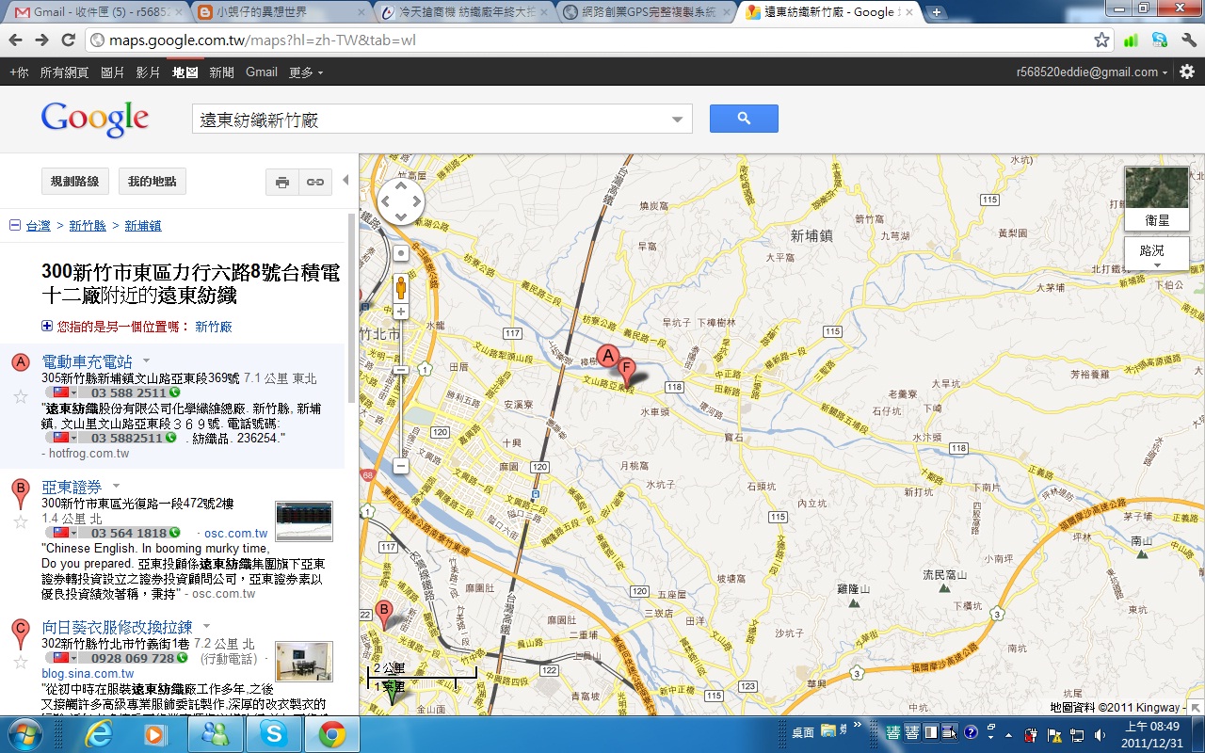Image resolution: width=1205 pixels, height=753 pixels.
Task: Click the my-location circle button on map
Action: coord(401,253)
